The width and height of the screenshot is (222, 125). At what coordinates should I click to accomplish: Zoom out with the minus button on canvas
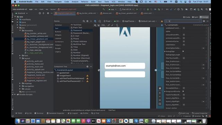point(160,97)
